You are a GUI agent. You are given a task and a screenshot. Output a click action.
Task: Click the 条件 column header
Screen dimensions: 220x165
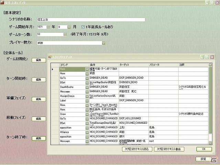(104, 65)
